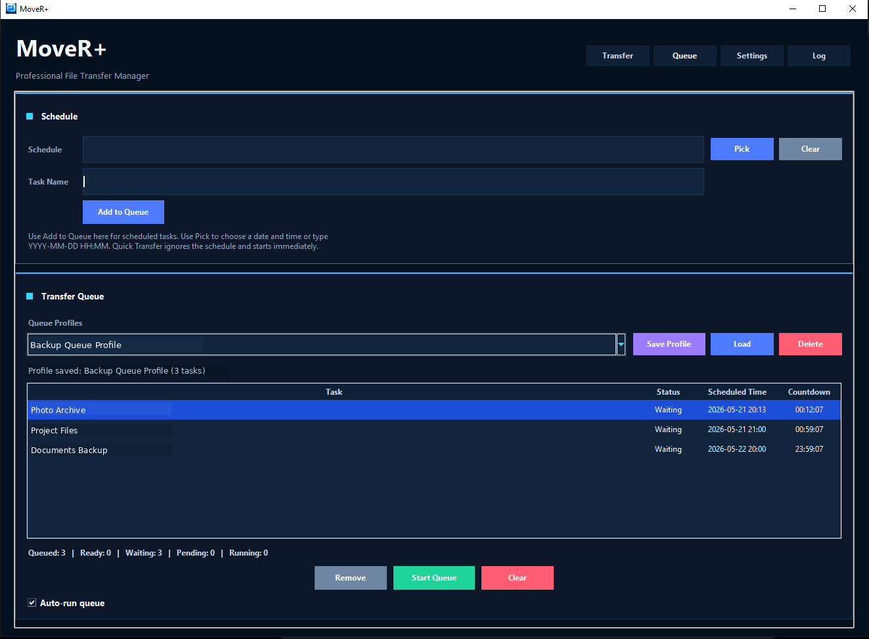Click scheduled time 2026-05-22 20:00

[736, 449]
